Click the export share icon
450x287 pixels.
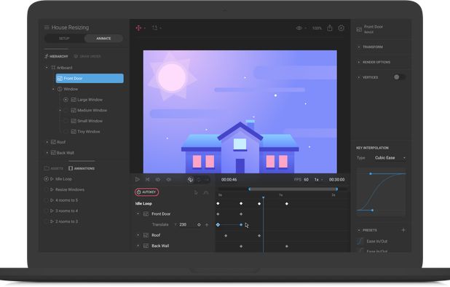click(x=330, y=28)
